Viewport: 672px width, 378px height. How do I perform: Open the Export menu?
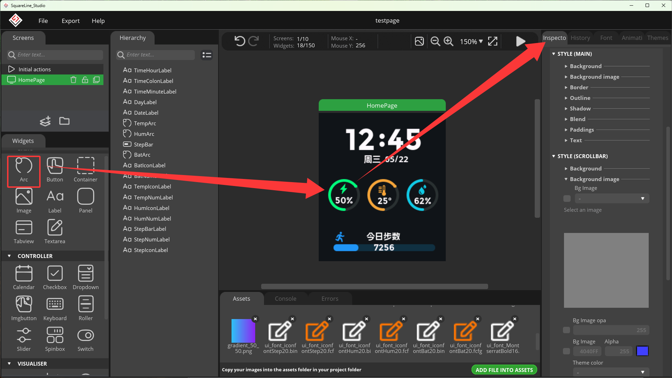pos(71,21)
